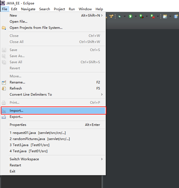Open the Window menu
This screenshot has width=179, height=188.
[85, 9]
